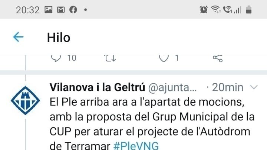Expand tweet options chevron next to 20min
This screenshot has height=150, width=267.
click(x=254, y=87)
